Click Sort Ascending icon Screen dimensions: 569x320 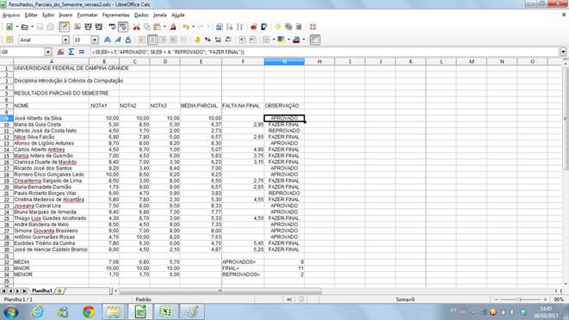229,27
